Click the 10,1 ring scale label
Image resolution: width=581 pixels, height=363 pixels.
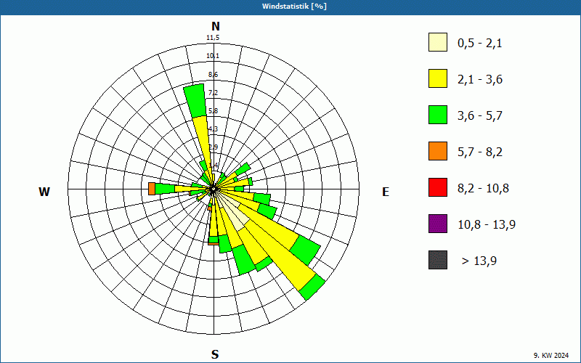click(x=213, y=56)
